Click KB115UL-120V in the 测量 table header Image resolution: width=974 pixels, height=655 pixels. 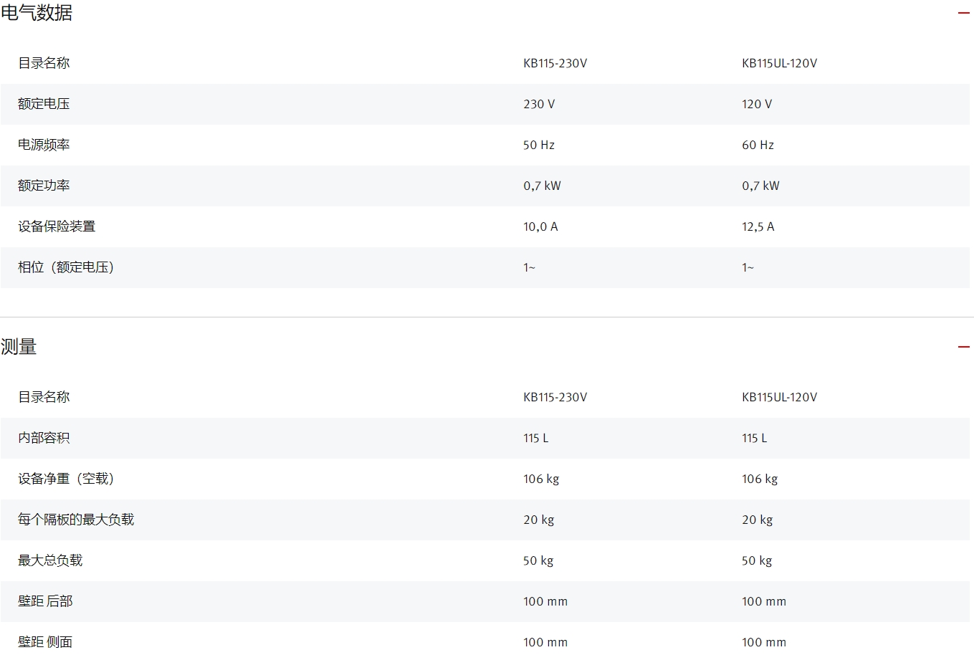pyautogui.click(x=779, y=397)
